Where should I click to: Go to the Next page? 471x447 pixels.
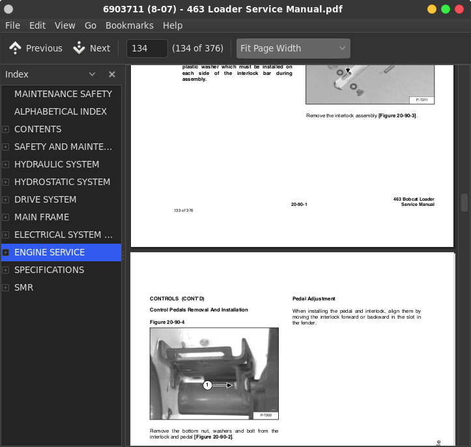92,48
